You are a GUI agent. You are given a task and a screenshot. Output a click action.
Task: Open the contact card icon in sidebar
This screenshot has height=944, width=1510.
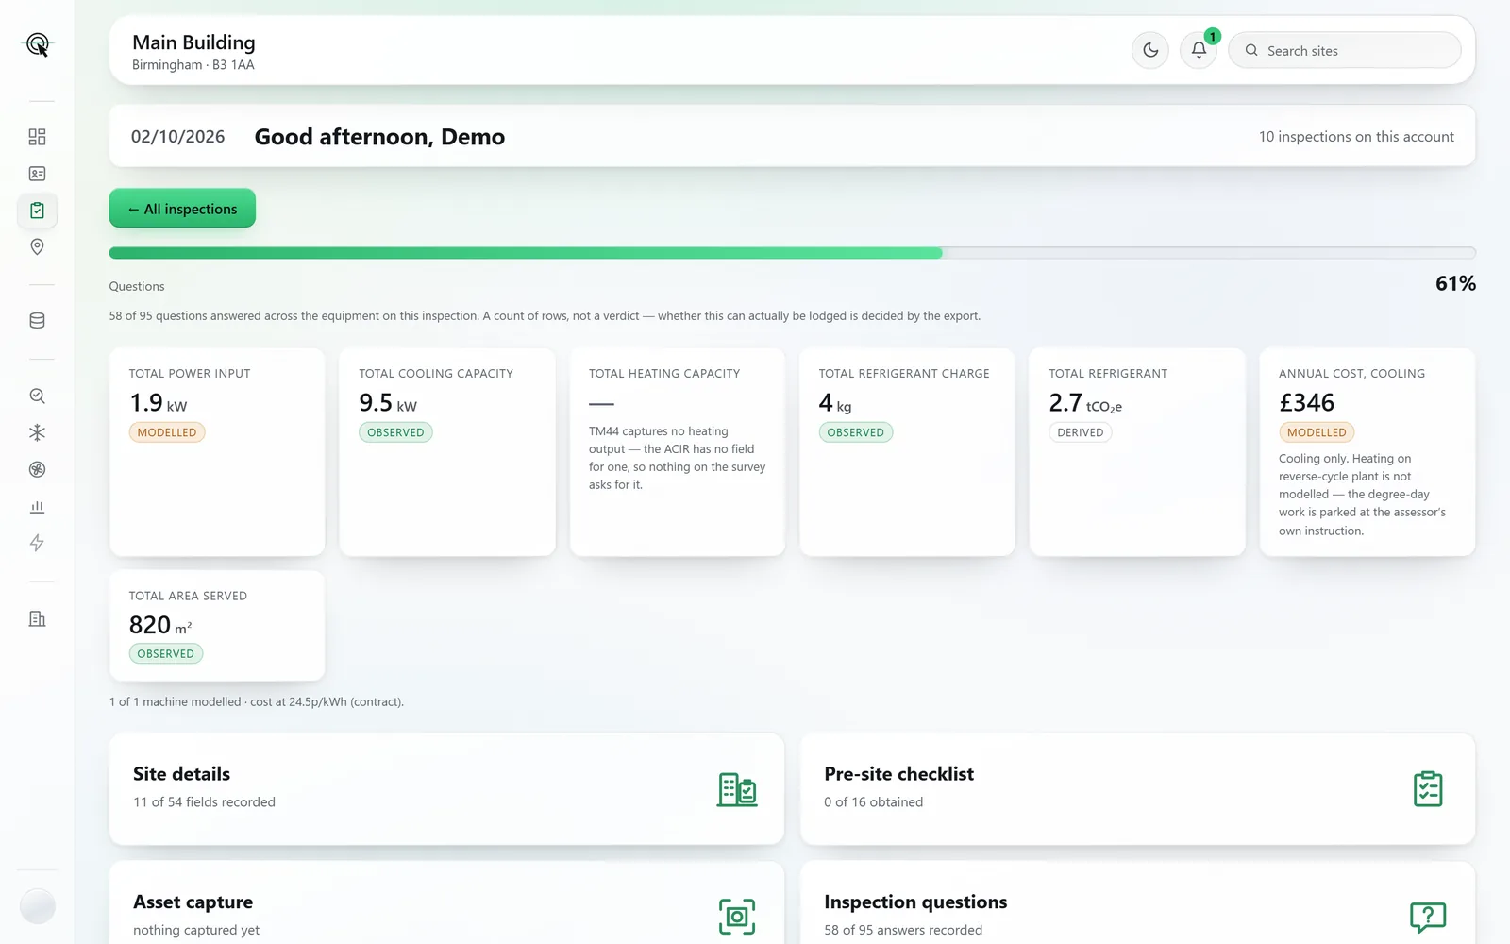click(x=37, y=174)
